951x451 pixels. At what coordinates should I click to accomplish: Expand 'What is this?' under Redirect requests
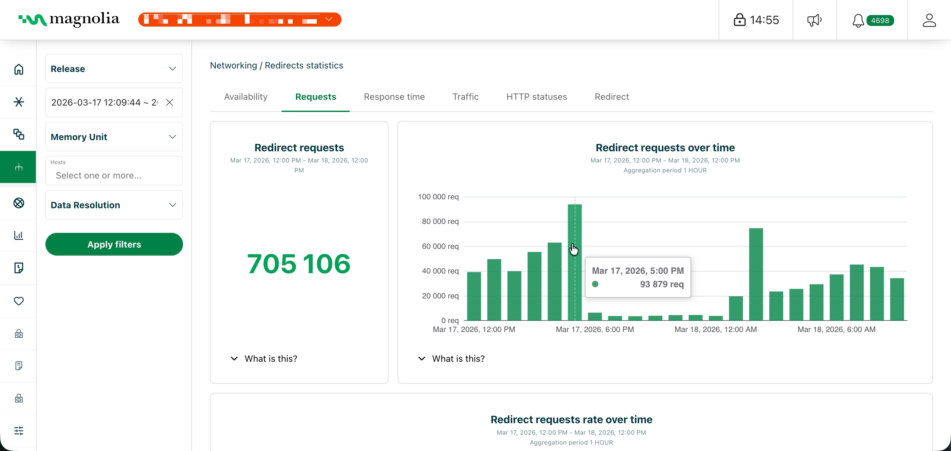click(264, 358)
